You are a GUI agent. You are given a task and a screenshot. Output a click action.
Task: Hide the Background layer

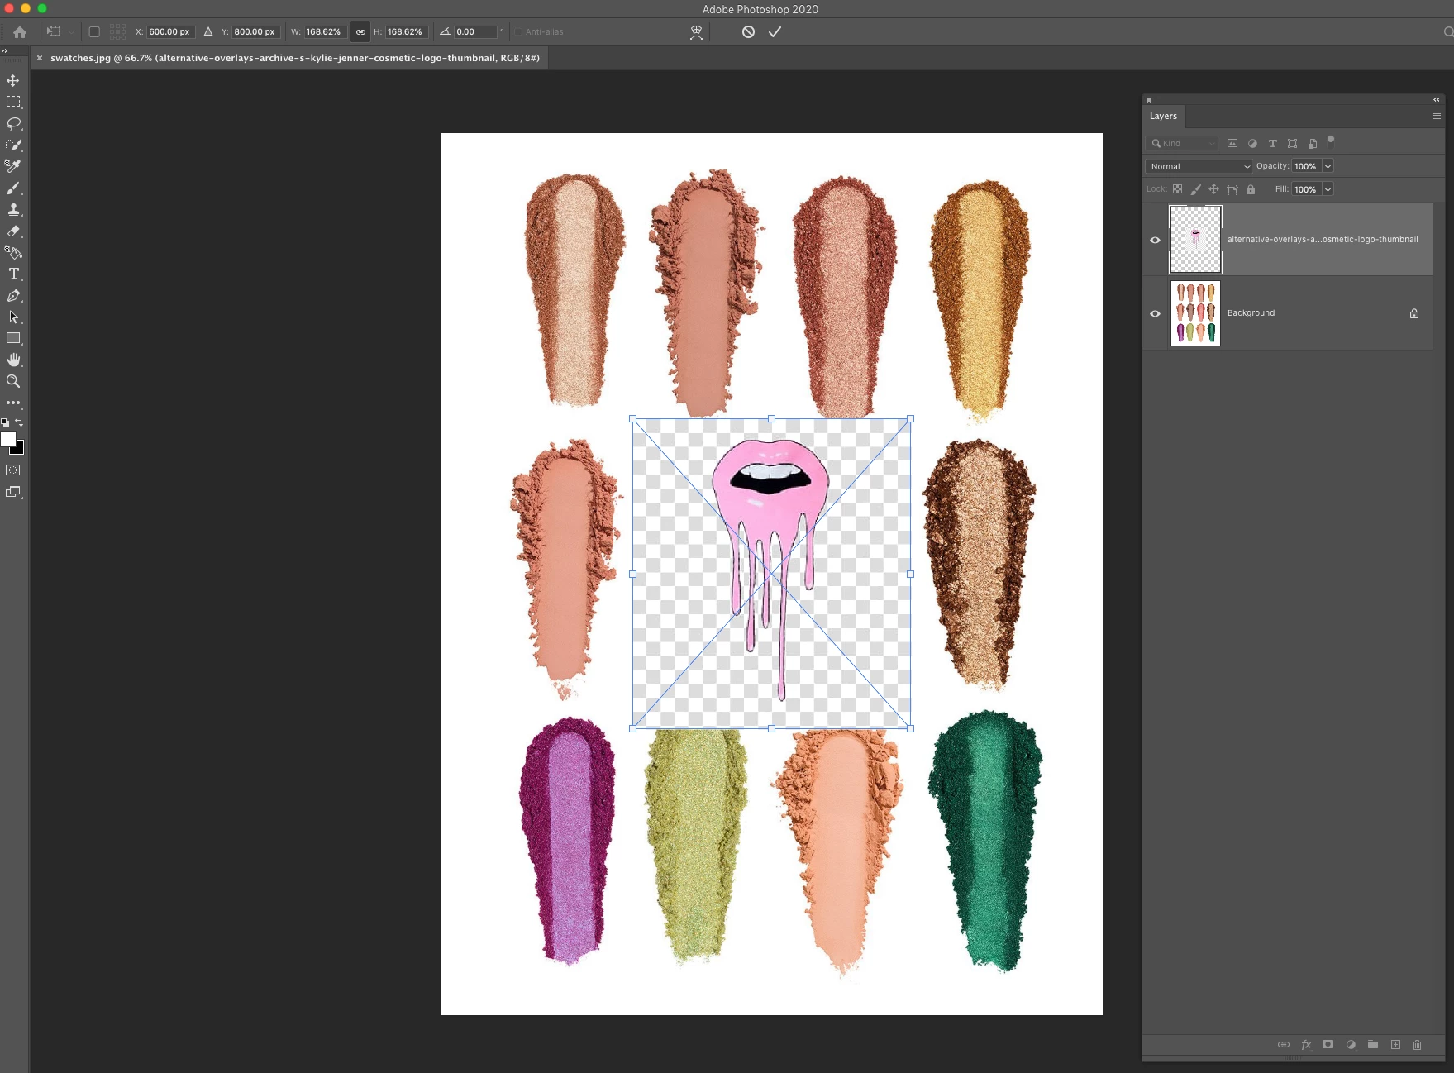point(1155,314)
